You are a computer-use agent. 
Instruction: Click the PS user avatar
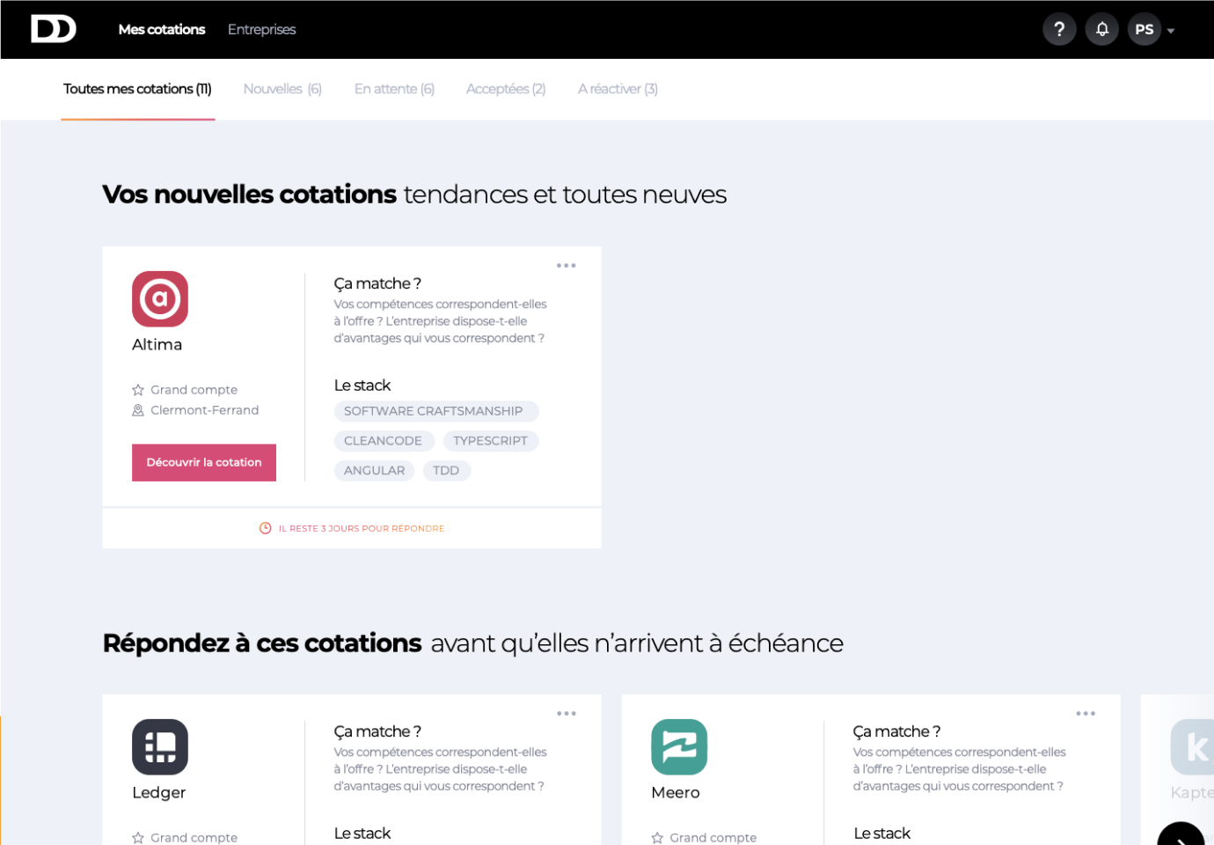pyautogui.click(x=1144, y=29)
